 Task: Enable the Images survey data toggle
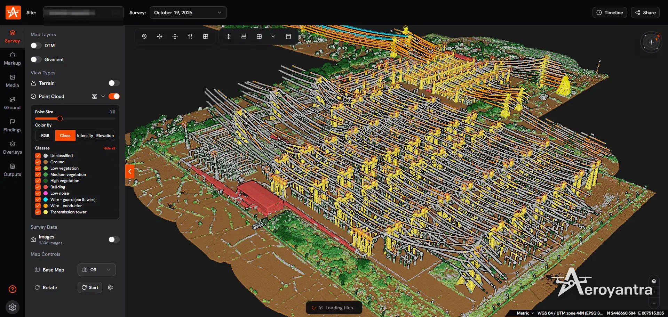click(x=114, y=239)
